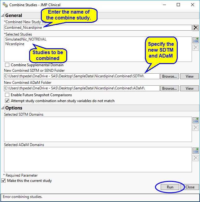
Task: Add studies to the Selected Studies list
Action: click(x=196, y=40)
